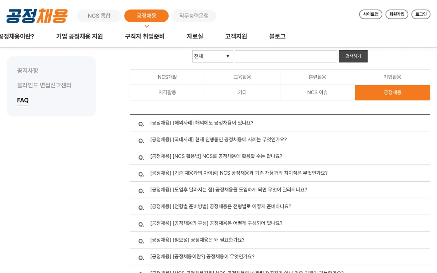
Task: Open the 자료실 menu
Action: 195,36
